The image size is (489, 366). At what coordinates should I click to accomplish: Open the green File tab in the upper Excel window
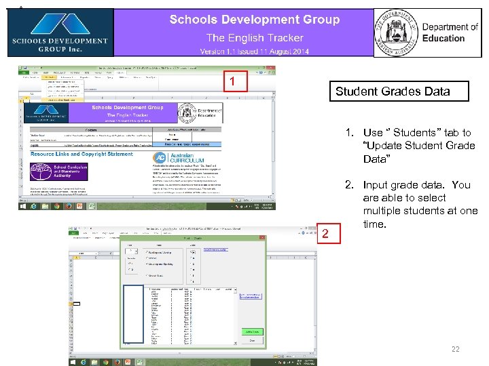pyautogui.click(x=24, y=73)
